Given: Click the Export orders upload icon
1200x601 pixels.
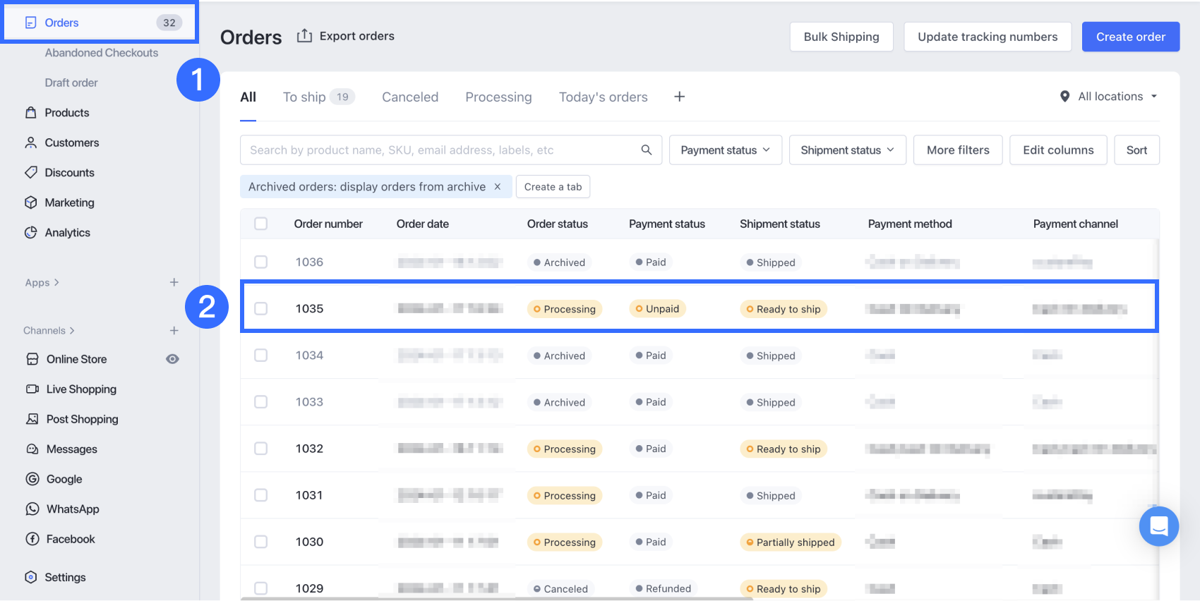Looking at the screenshot, I should [304, 36].
